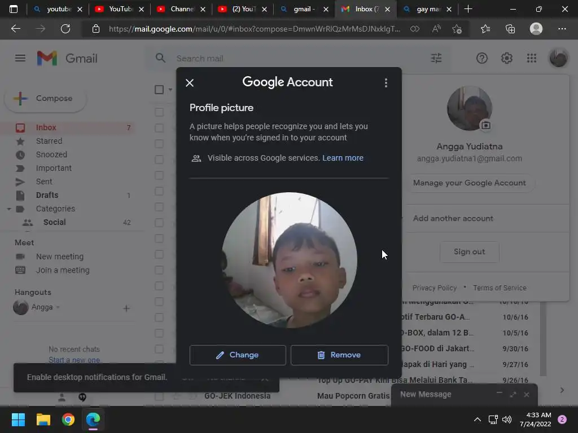Open the Privacy Policy link

434,288
